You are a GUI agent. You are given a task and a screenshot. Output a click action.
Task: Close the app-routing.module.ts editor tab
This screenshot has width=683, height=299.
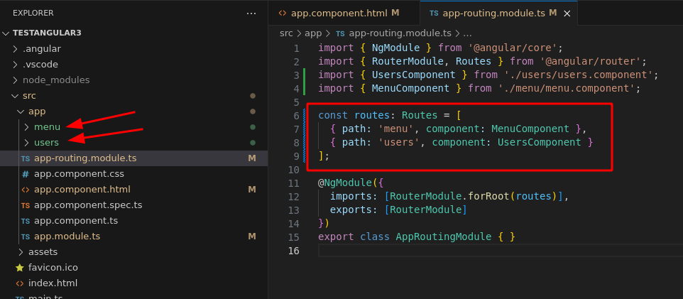[x=567, y=13]
